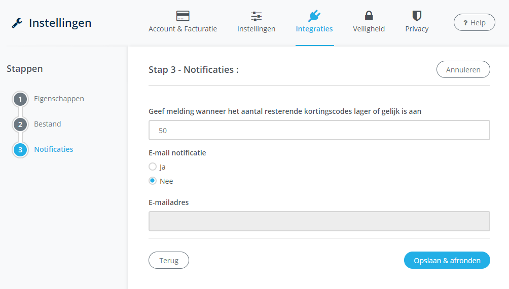Select the Ja radio button

coord(153,167)
